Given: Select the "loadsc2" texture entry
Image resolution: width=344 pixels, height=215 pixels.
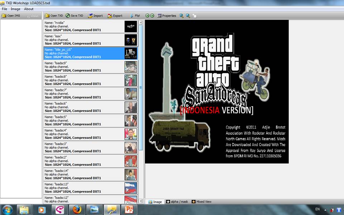Looking at the screenshot, I should pos(91,161).
